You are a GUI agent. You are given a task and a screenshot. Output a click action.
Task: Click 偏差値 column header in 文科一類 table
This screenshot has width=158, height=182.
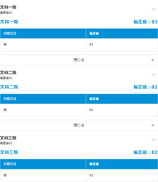94,33
